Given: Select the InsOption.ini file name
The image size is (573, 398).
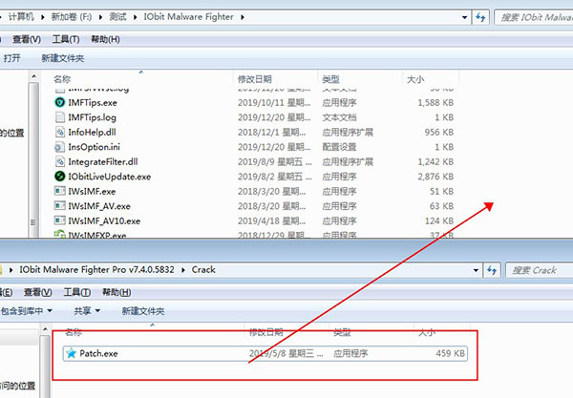Looking at the screenshot, I should coord(94,147).
